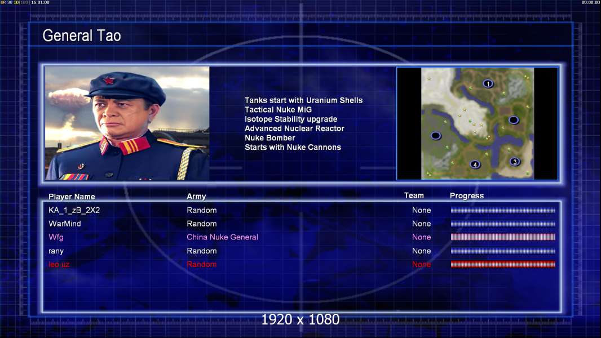Select player name 'rany'
Viewport: 601px width, 338px height.
point(56,251)
